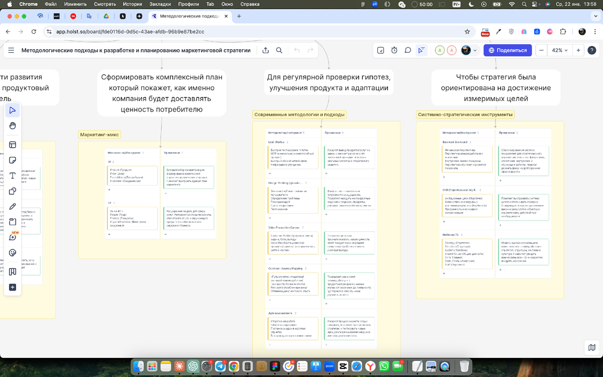Open the minimap icon at bottom right
This screenshot has height=377, width=603.
click(592, 347)
